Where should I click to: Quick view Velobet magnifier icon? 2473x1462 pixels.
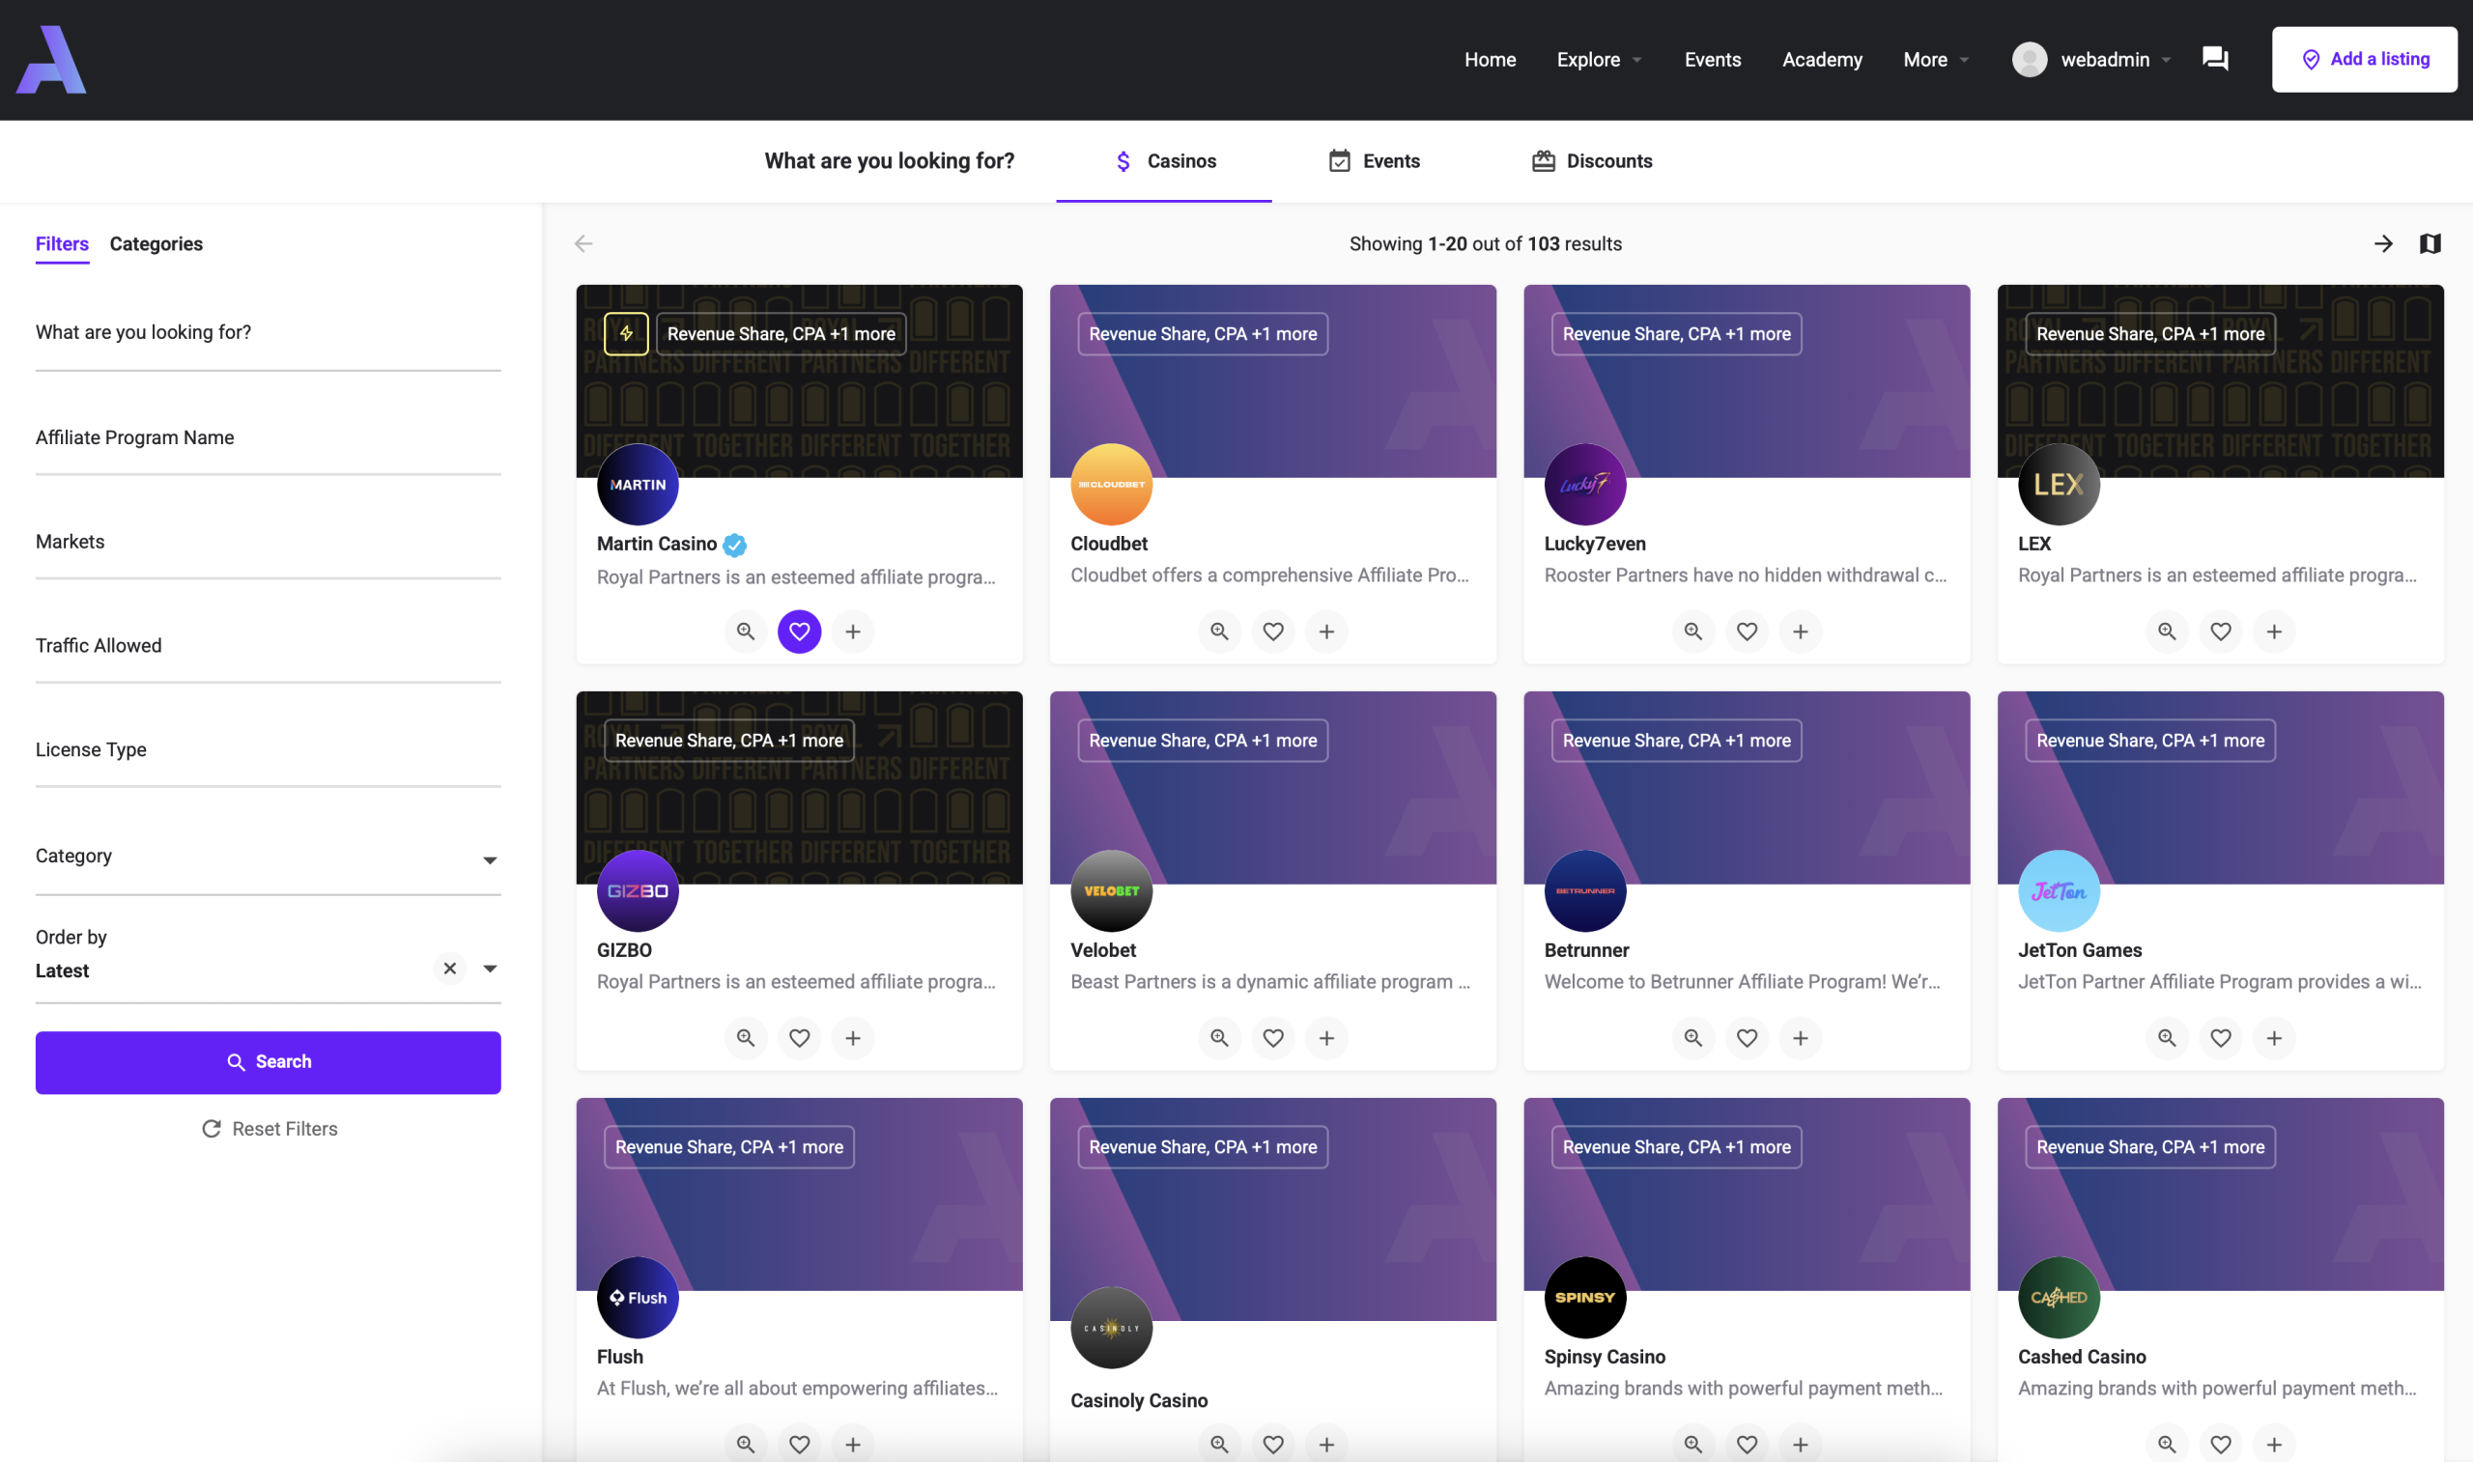pyautogui.click(x=1220, y=1038)
